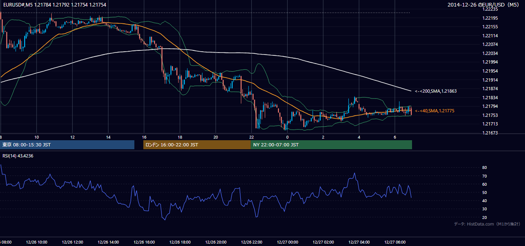This screenshot has width=525, height=246.
Task: Click the 12/26 12:00 bottom time label
Action: 72,242
